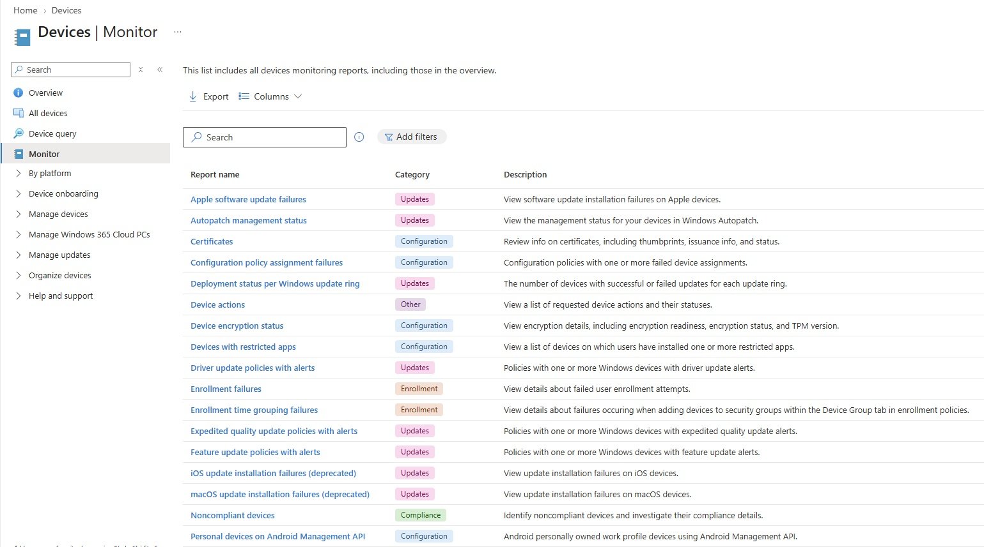Viewport: 984px width, 547px height.
Task: Click the Description column header
Action: [525, 174]
